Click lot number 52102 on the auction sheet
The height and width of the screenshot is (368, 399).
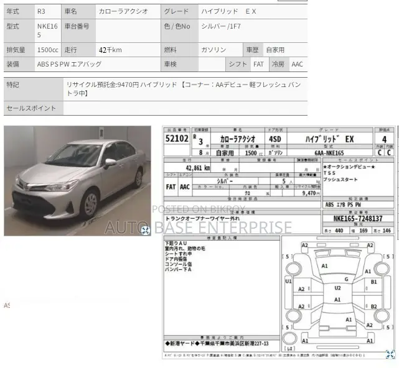[x=177, y=139]
